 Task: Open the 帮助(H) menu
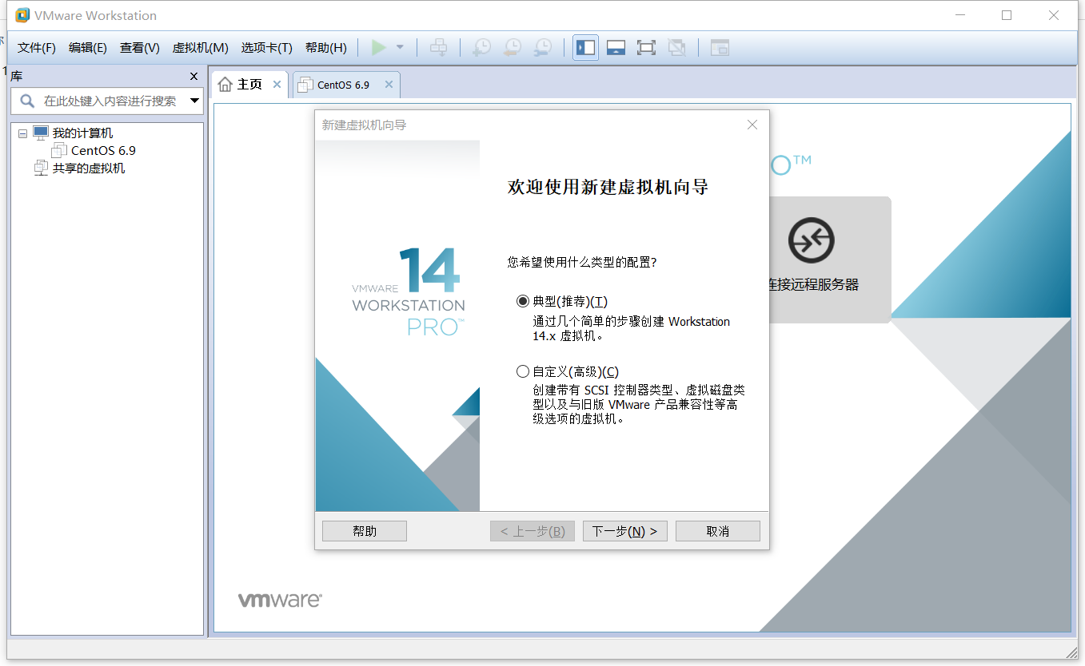tap(326, 48)
